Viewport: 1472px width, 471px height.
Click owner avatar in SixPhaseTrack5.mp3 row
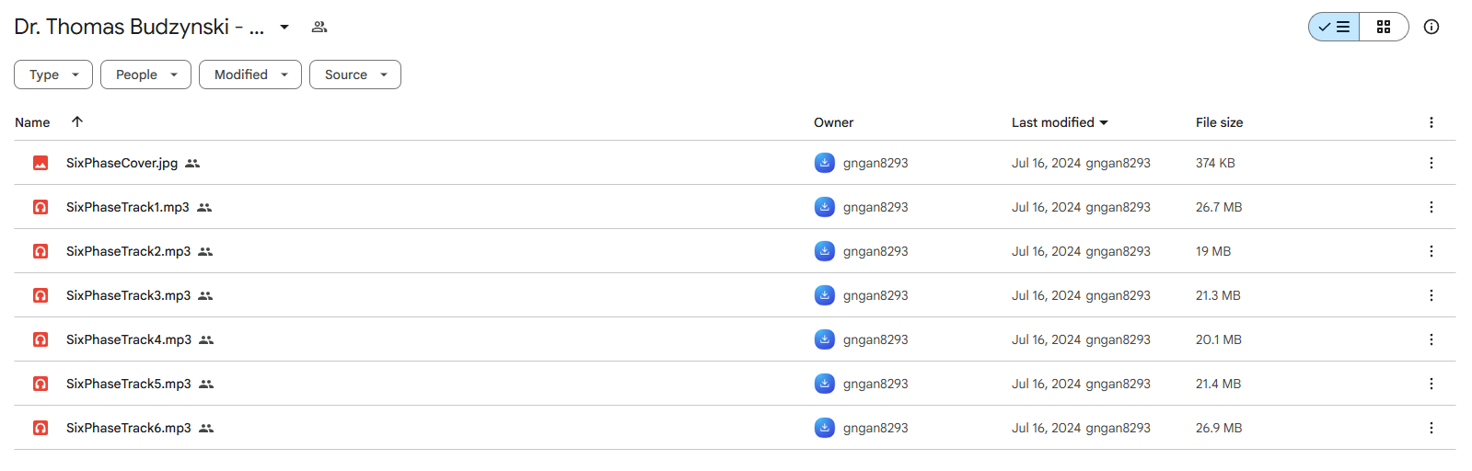click(x=825, y=384)
